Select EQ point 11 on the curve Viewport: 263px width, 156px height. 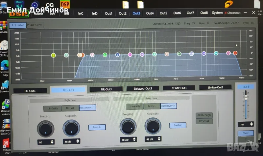179,53
